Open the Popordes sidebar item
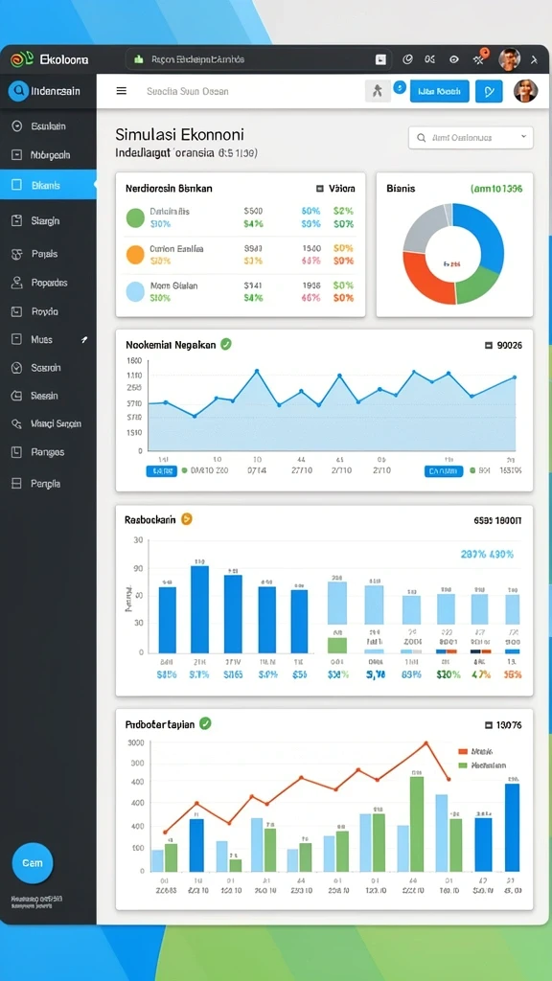552x981 pixels. 48,283
